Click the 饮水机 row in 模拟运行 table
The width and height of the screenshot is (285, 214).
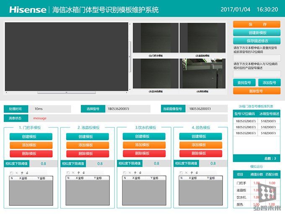pyautogui.click(x=256, y=197)
